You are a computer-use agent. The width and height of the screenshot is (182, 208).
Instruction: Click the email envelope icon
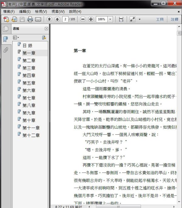pyautogui.click(x=38, y=19)
